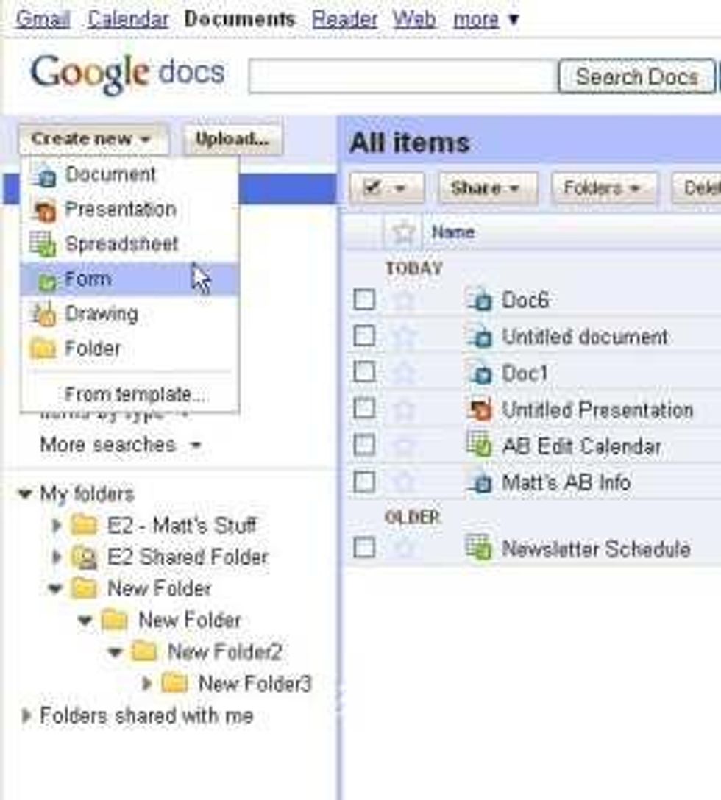
Task: Star the Doc6 document
Action: tap(404, 300)
